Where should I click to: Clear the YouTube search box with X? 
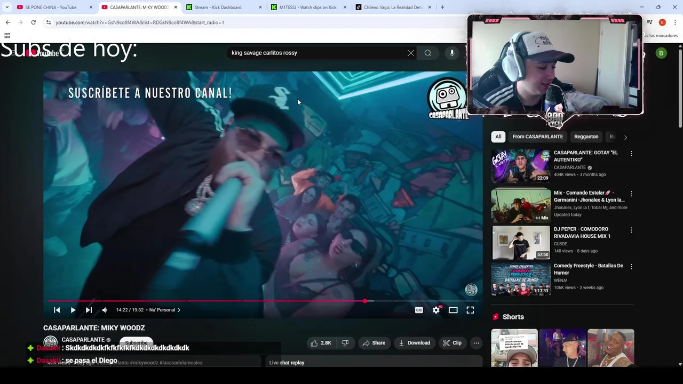click(410, 53)
